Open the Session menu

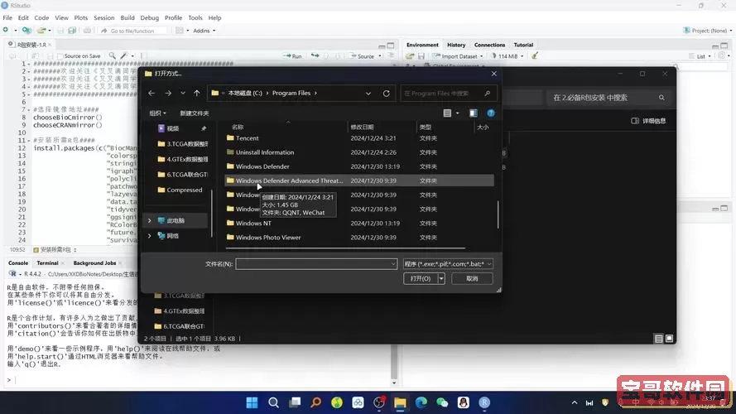coord(103,18)
